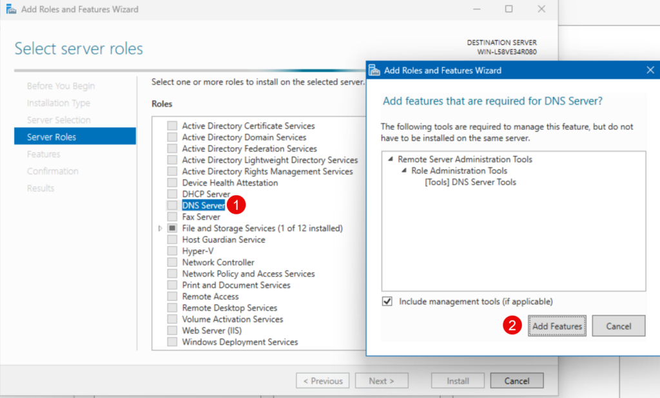Viewport: 660px width, 398px height.
Task: Open the Features wizard step
Action: pos(43,153)
